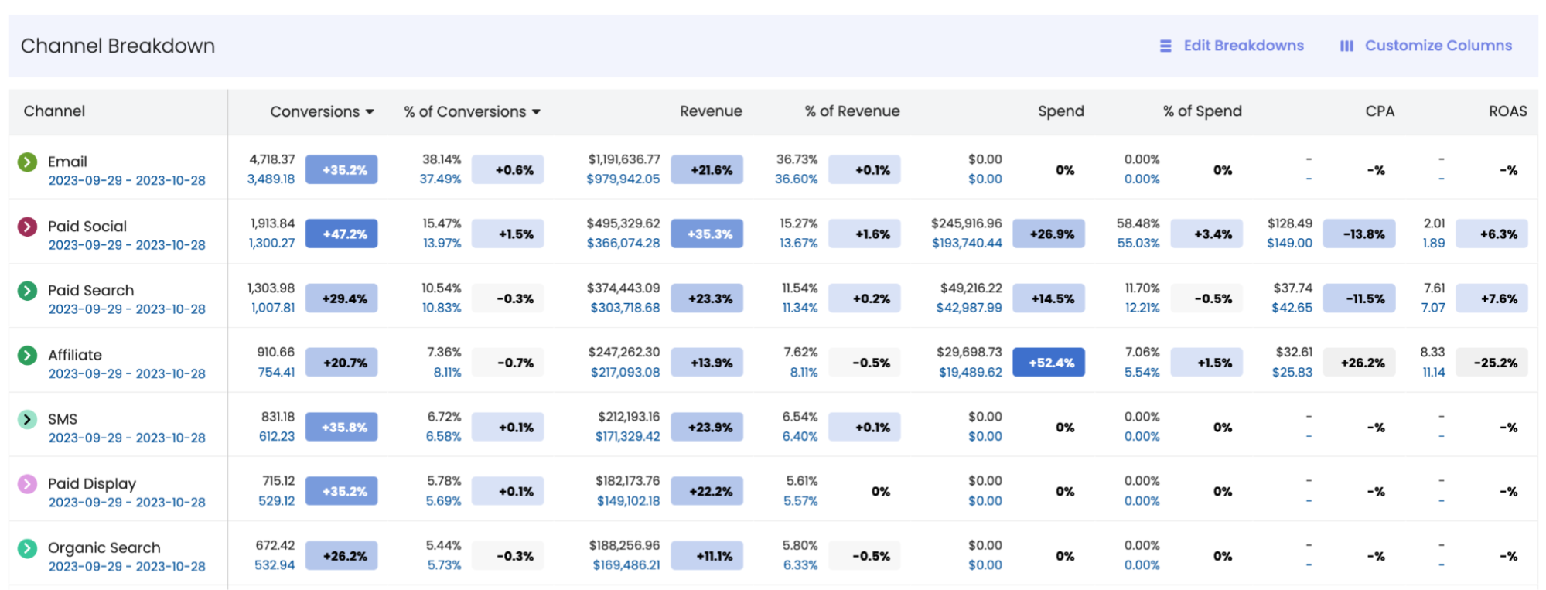Expand the Affiliate channel row chevron
1546x590 pixels.
27,355
